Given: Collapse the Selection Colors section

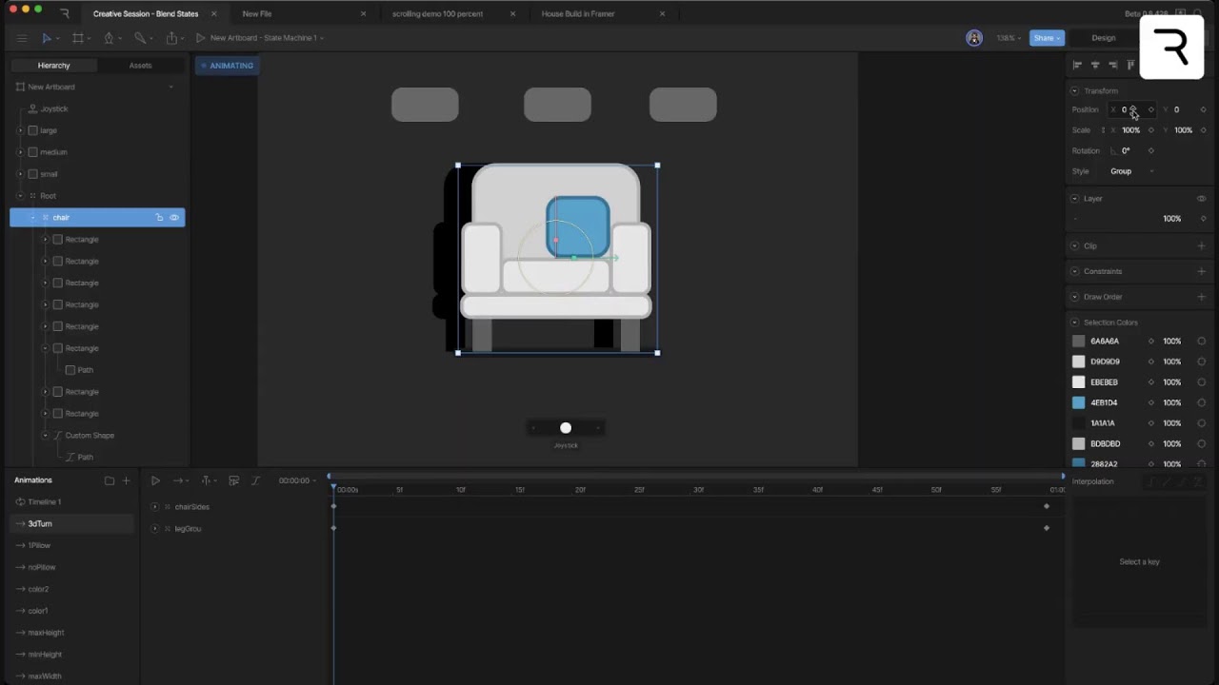Looking at the screenshot, I should pos(1075,323).
